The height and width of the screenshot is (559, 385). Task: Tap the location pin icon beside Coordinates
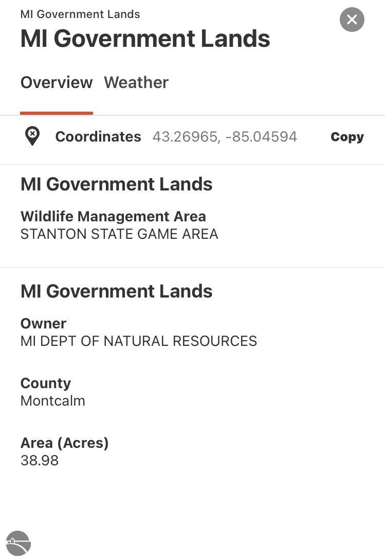pos(32,136)
